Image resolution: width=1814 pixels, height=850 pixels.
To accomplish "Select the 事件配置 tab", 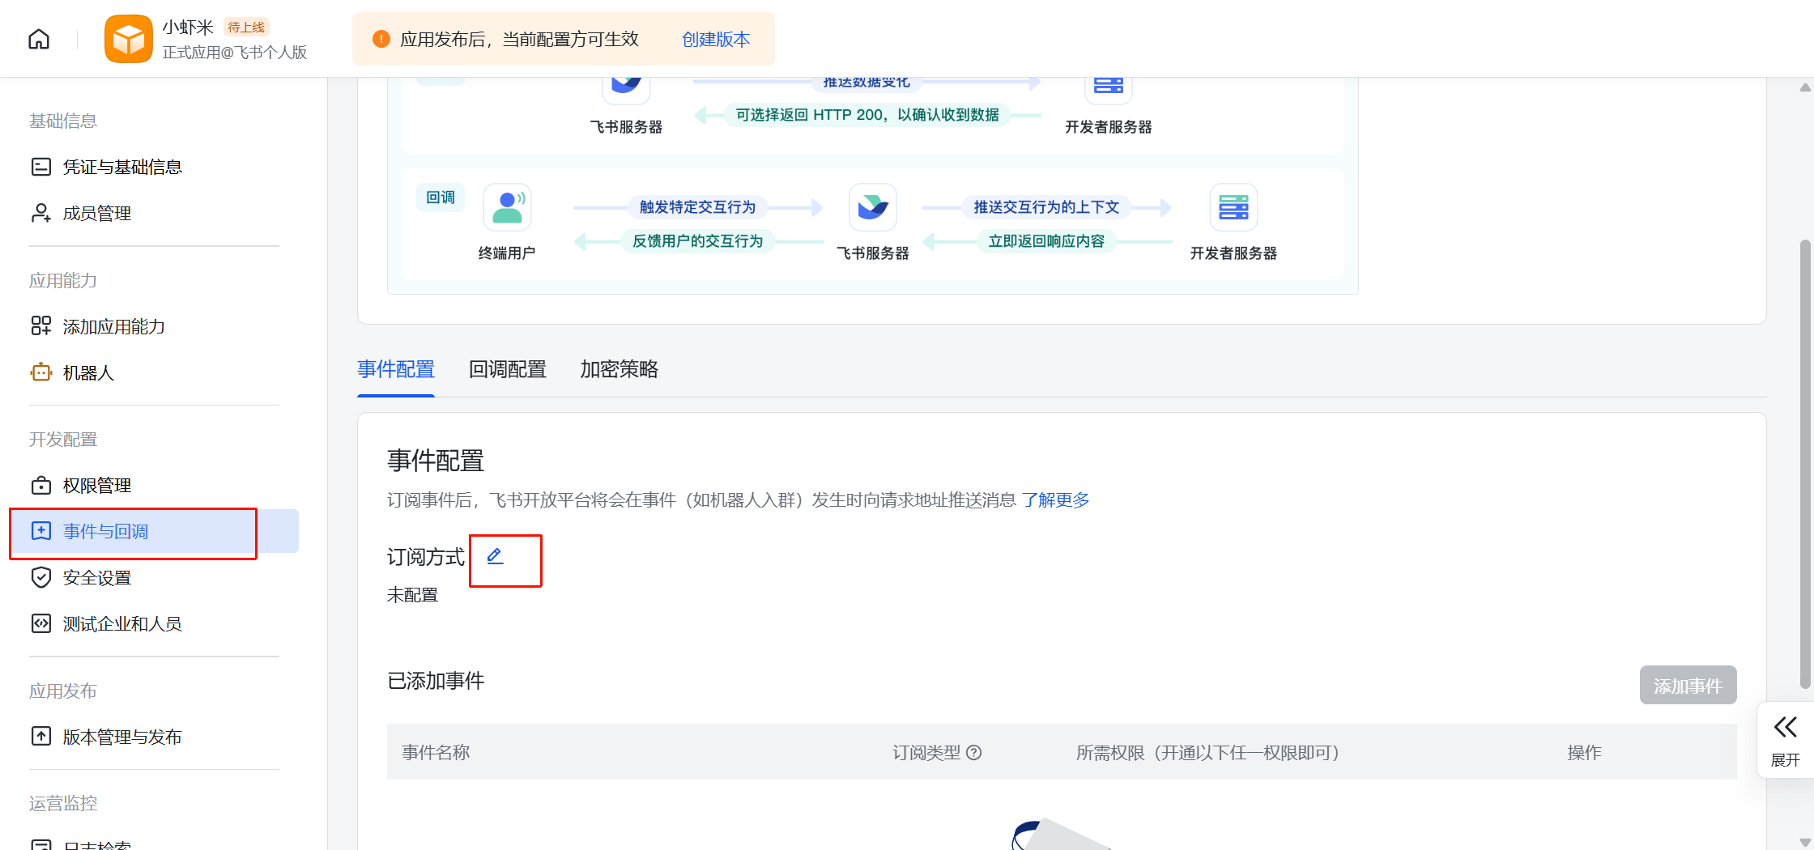I will 396,369.
